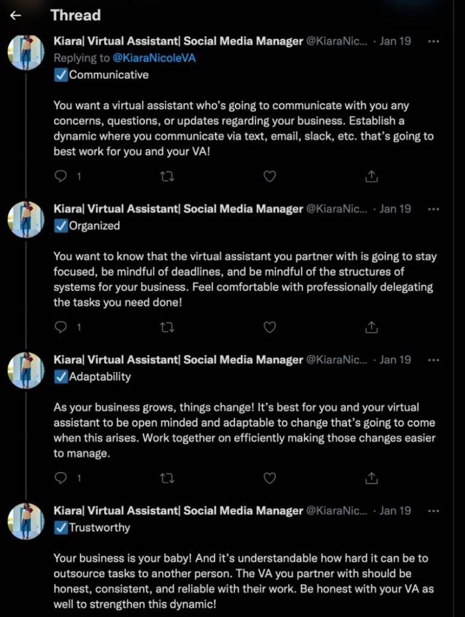
Task: Like the Communicative tweet
Action: point(270,176)
